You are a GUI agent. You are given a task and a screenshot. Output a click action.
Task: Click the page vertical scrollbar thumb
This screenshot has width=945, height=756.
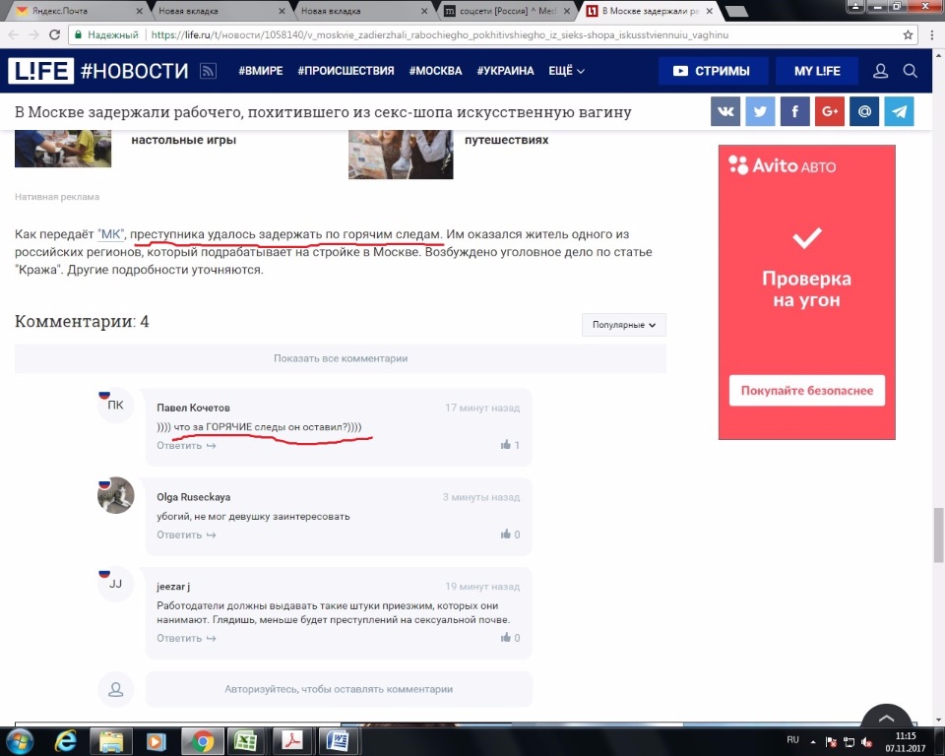(938, 532)
